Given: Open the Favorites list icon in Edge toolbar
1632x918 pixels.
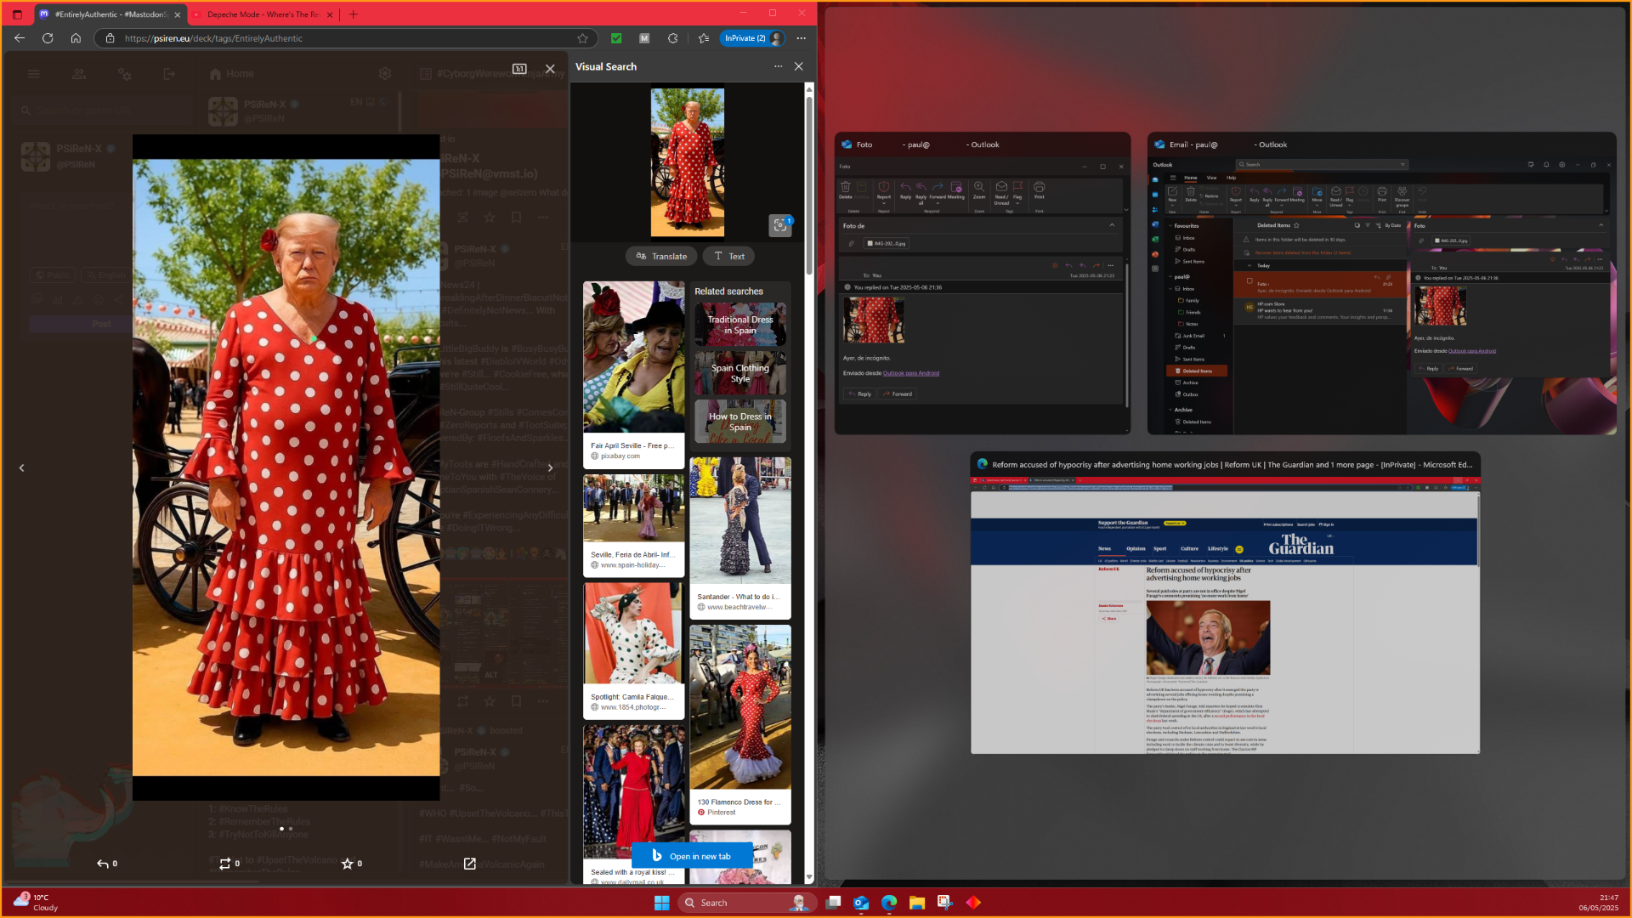Looking at the screenshot, I should 704,38.
